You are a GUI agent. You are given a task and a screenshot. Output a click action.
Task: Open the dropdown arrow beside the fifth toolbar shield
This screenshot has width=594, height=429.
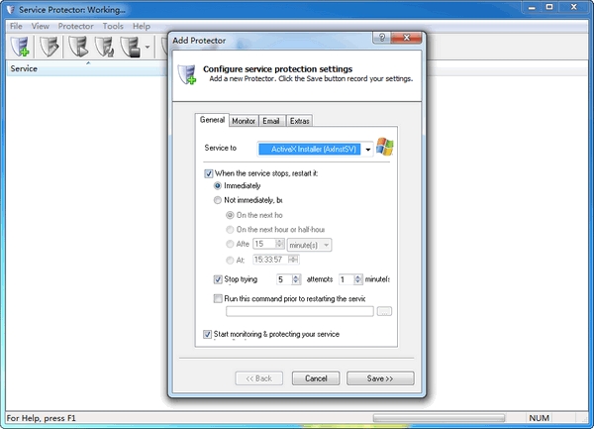(148, 47)
